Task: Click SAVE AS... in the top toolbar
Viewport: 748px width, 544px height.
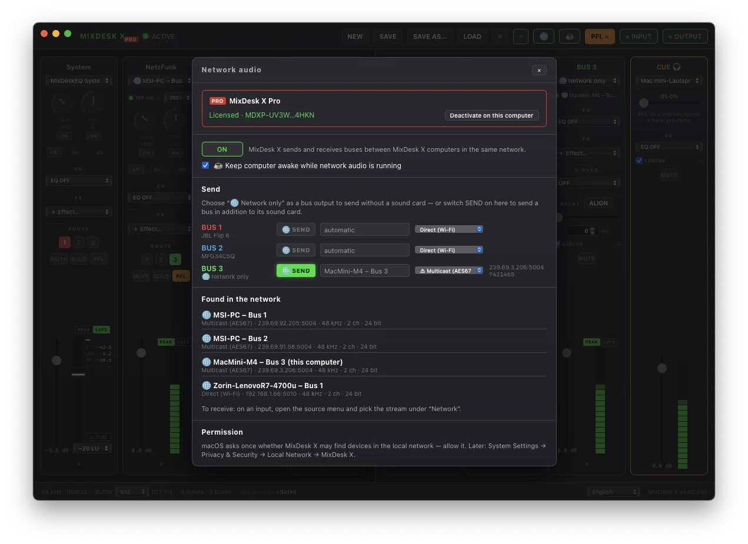Action: coord(430,36)
